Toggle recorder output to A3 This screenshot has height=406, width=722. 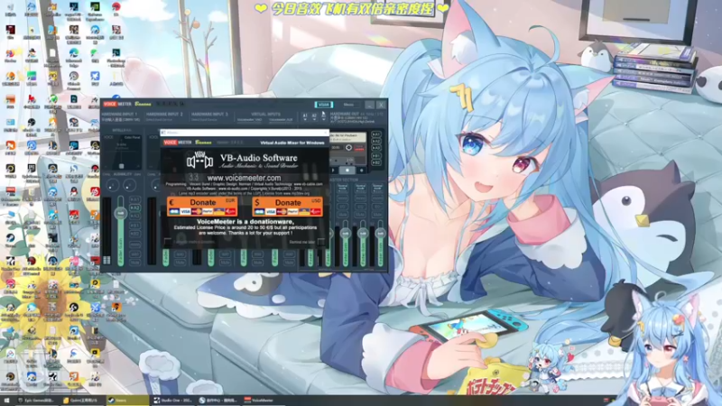click(x=376, y=148)
